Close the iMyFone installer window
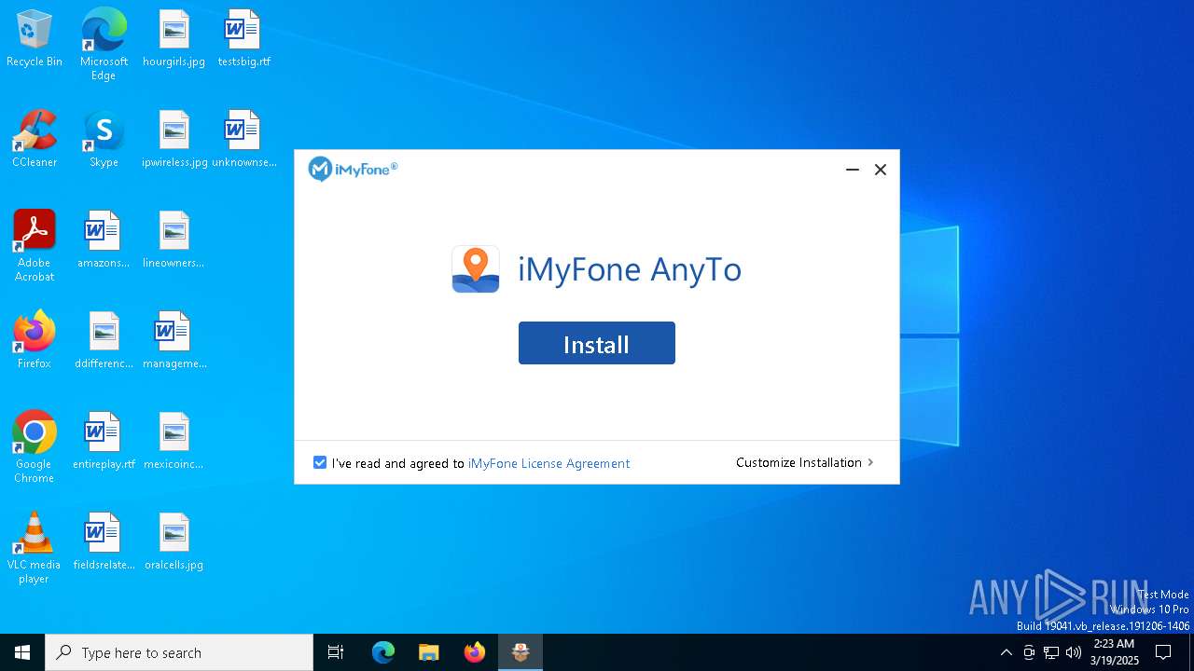 (880, 170)
